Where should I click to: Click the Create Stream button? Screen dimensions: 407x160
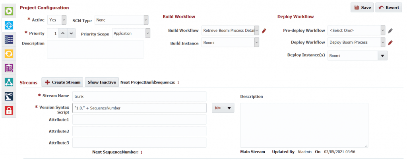pos(62,82)
